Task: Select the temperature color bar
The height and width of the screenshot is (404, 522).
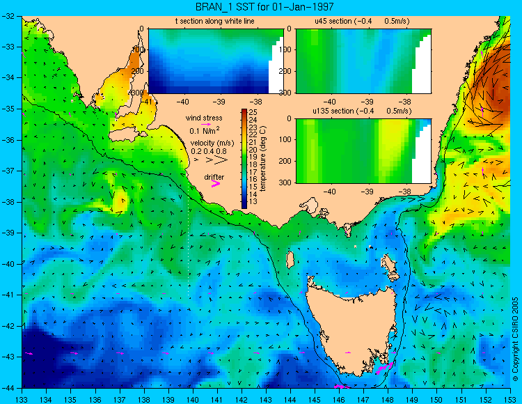Action: click(x=244, y=159)
